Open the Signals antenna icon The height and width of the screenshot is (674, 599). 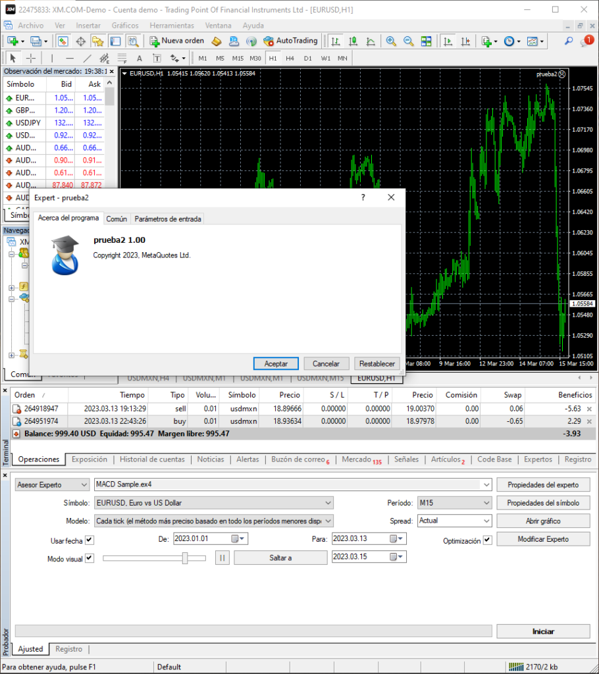(x=251, y=41)
